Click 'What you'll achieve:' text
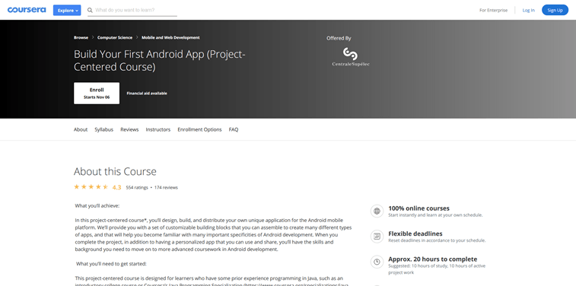 tap(97, 205)
